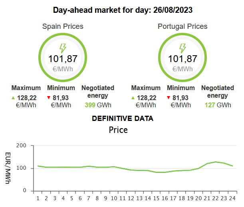
Task: Click the day-ahead market date title
Action: tap(123, 10)
